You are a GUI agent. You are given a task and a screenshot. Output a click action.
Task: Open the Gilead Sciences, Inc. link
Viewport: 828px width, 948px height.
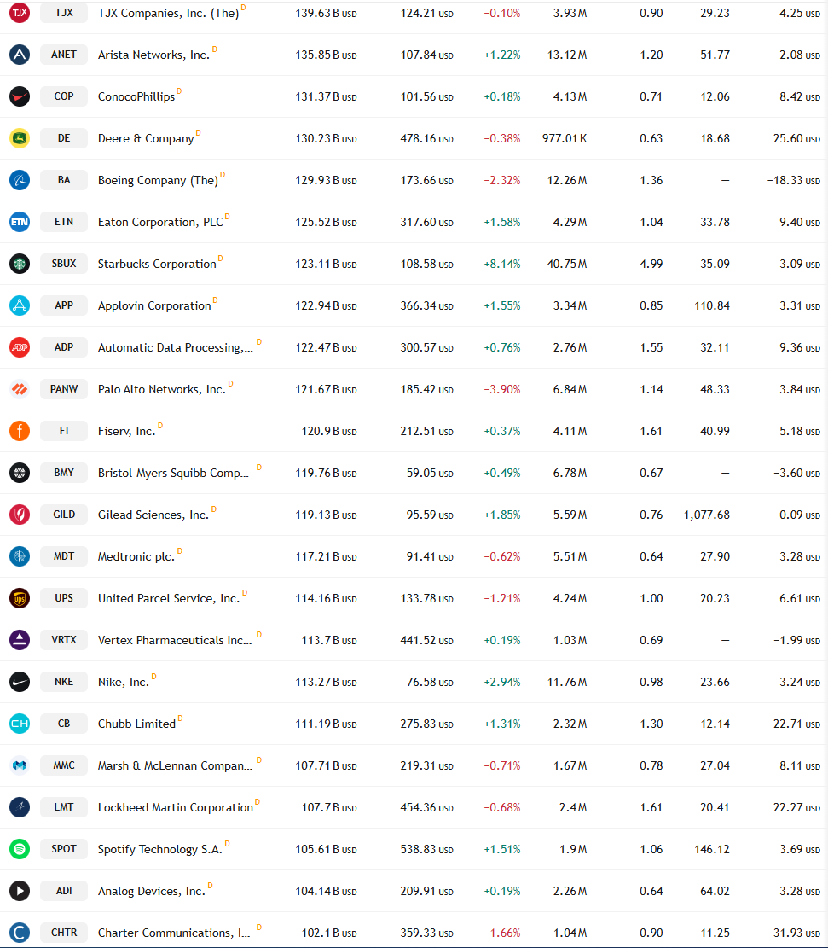coord(153,515)
